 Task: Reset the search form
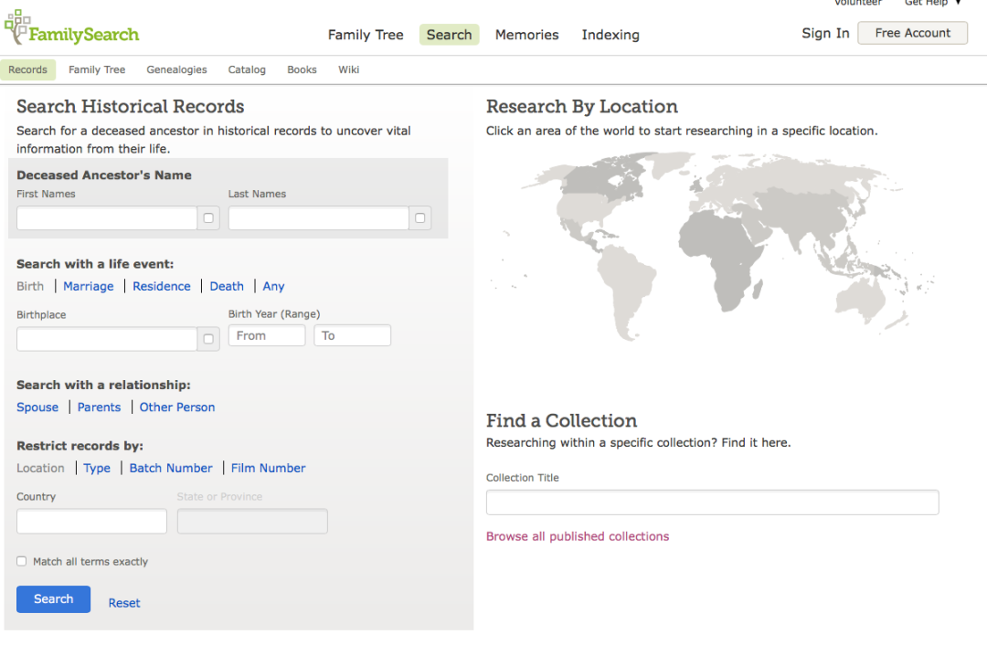(124, 603)
